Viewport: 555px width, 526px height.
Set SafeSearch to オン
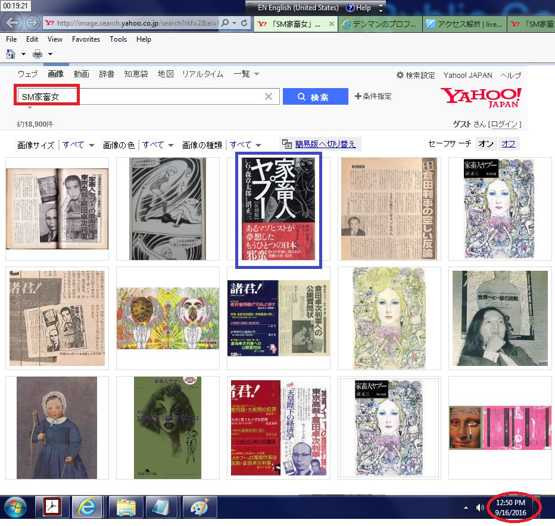tap(486, 143)
